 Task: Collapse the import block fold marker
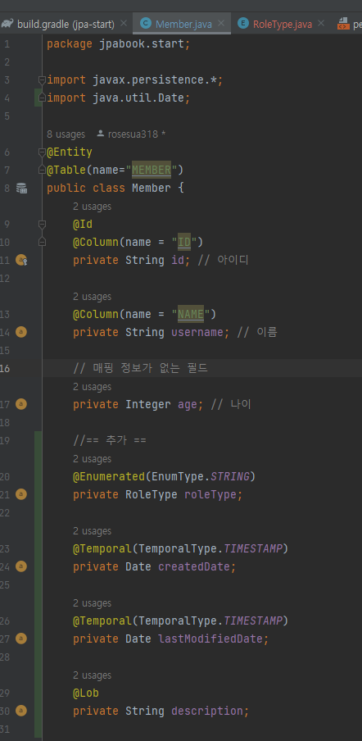coord(42,80)
